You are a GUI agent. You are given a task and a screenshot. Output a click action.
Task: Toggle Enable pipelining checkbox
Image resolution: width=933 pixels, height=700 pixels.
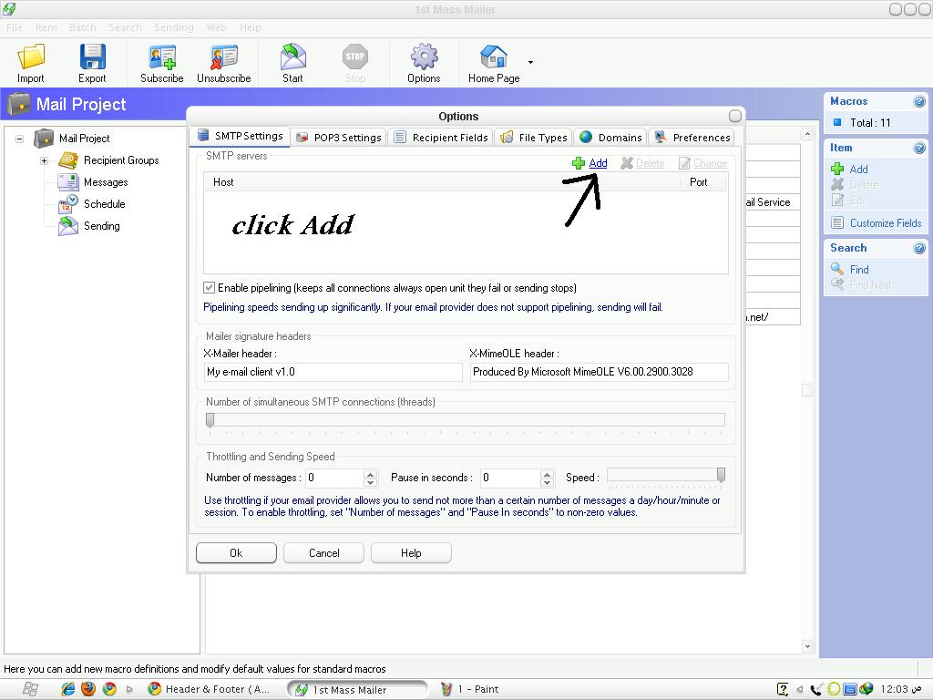[x=209, y=288]
